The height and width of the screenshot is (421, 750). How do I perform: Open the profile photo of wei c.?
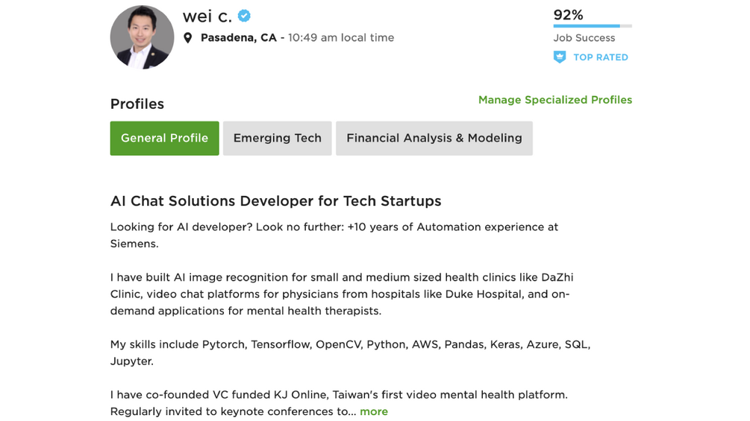(x=142, y=37)
